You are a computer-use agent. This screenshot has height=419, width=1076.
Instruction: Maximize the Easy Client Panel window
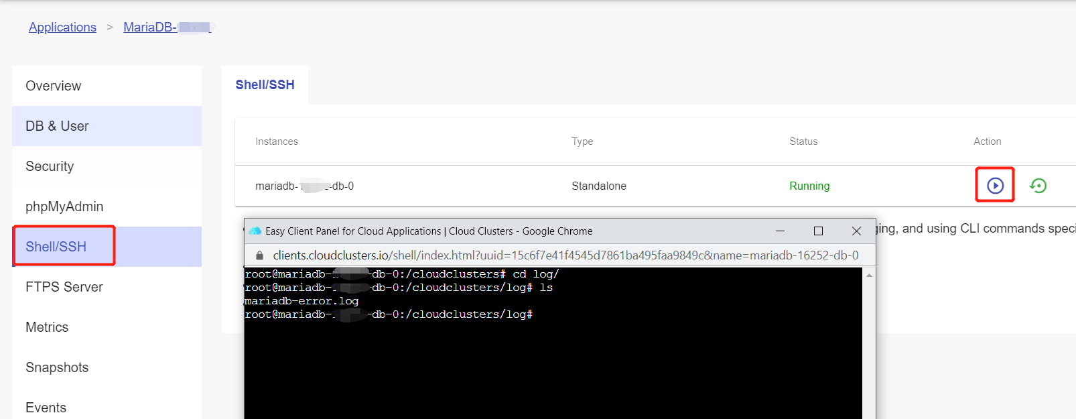click(818, 231)
